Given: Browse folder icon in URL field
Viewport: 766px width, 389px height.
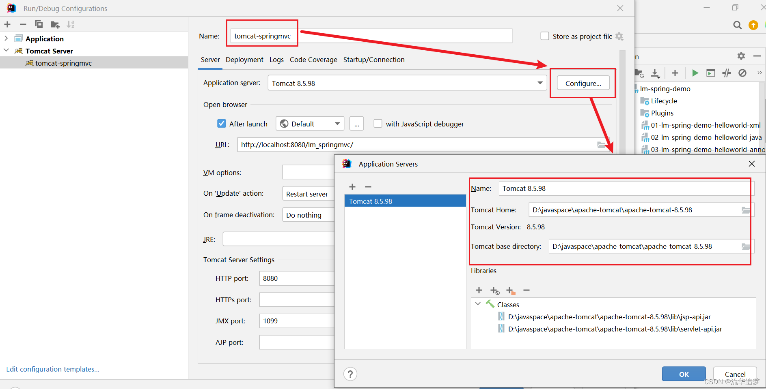Looking at the screenshot, I should click(602, 145).
